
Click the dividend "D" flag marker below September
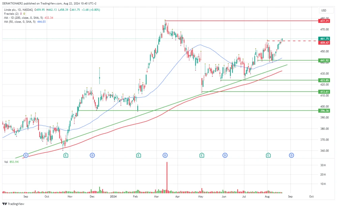point(25,155)
